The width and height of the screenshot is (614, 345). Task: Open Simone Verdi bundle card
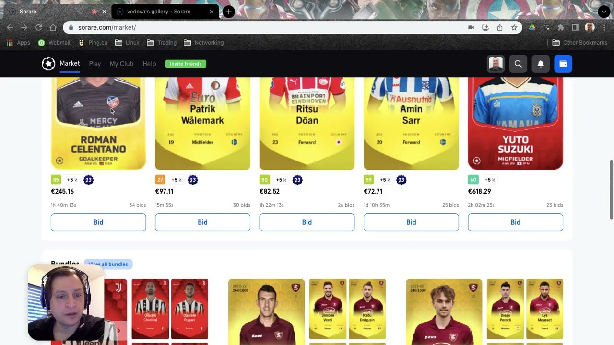click(x=328, y=309)
